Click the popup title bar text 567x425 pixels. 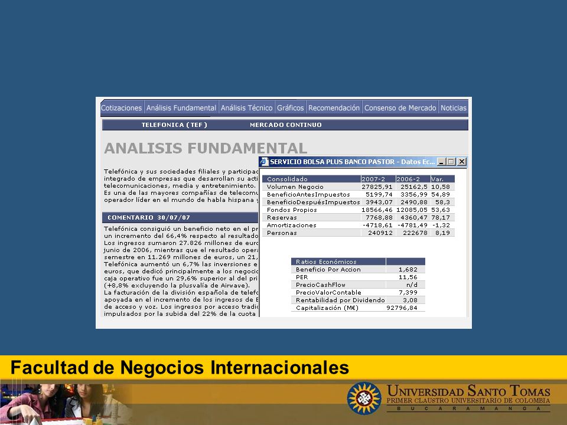pyautogui.click(x=352, y=162)
